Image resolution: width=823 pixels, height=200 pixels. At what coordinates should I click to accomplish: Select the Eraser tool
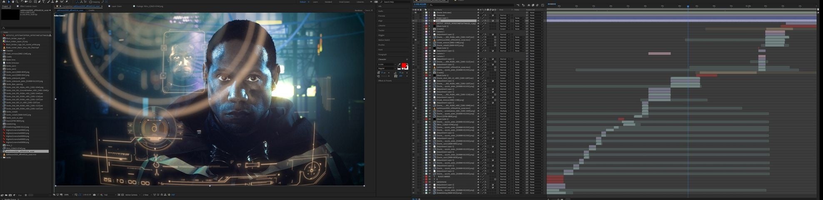[57, 2]
